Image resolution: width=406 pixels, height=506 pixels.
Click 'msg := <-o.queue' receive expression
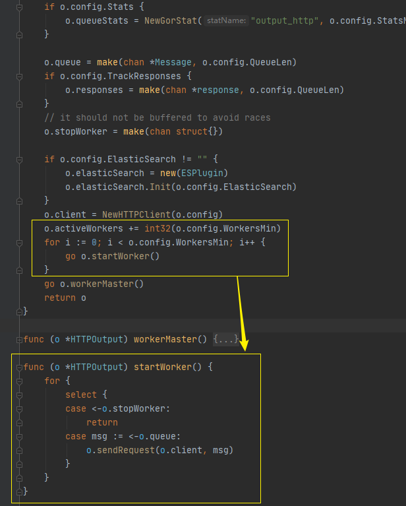[134, 437]
